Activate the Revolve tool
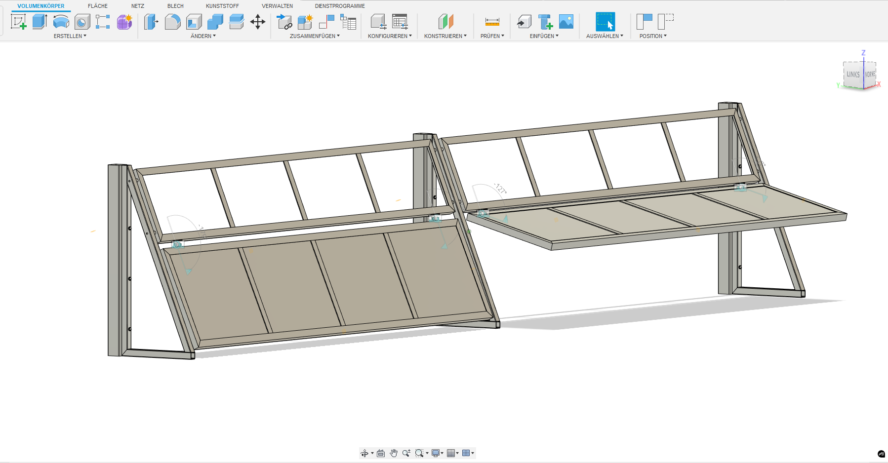The width and height of the screenshot is (888, 463). (61, 22)
